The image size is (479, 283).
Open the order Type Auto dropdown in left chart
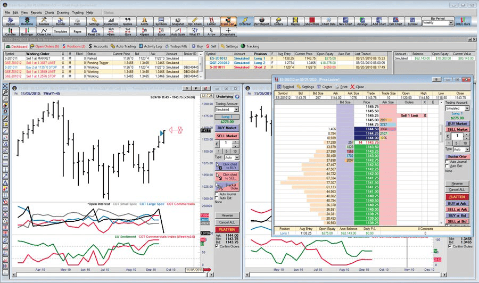click(x=232, y=157)
